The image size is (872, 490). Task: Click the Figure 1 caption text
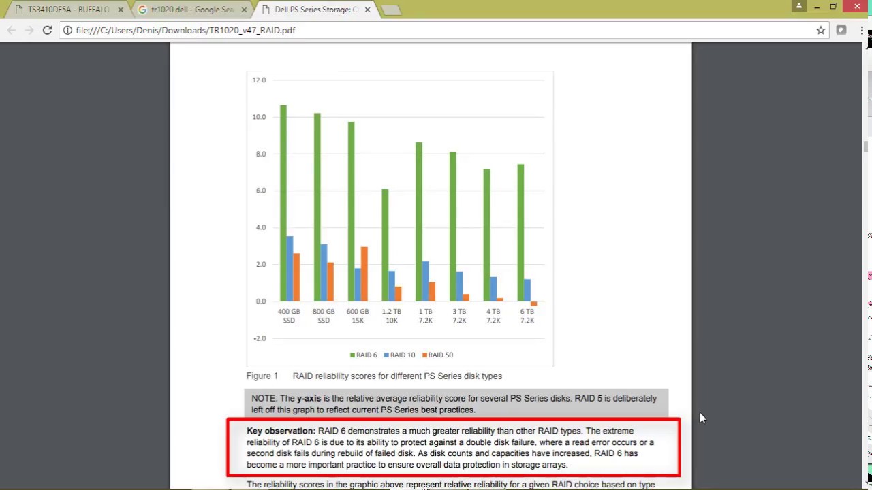pos(374,376)
